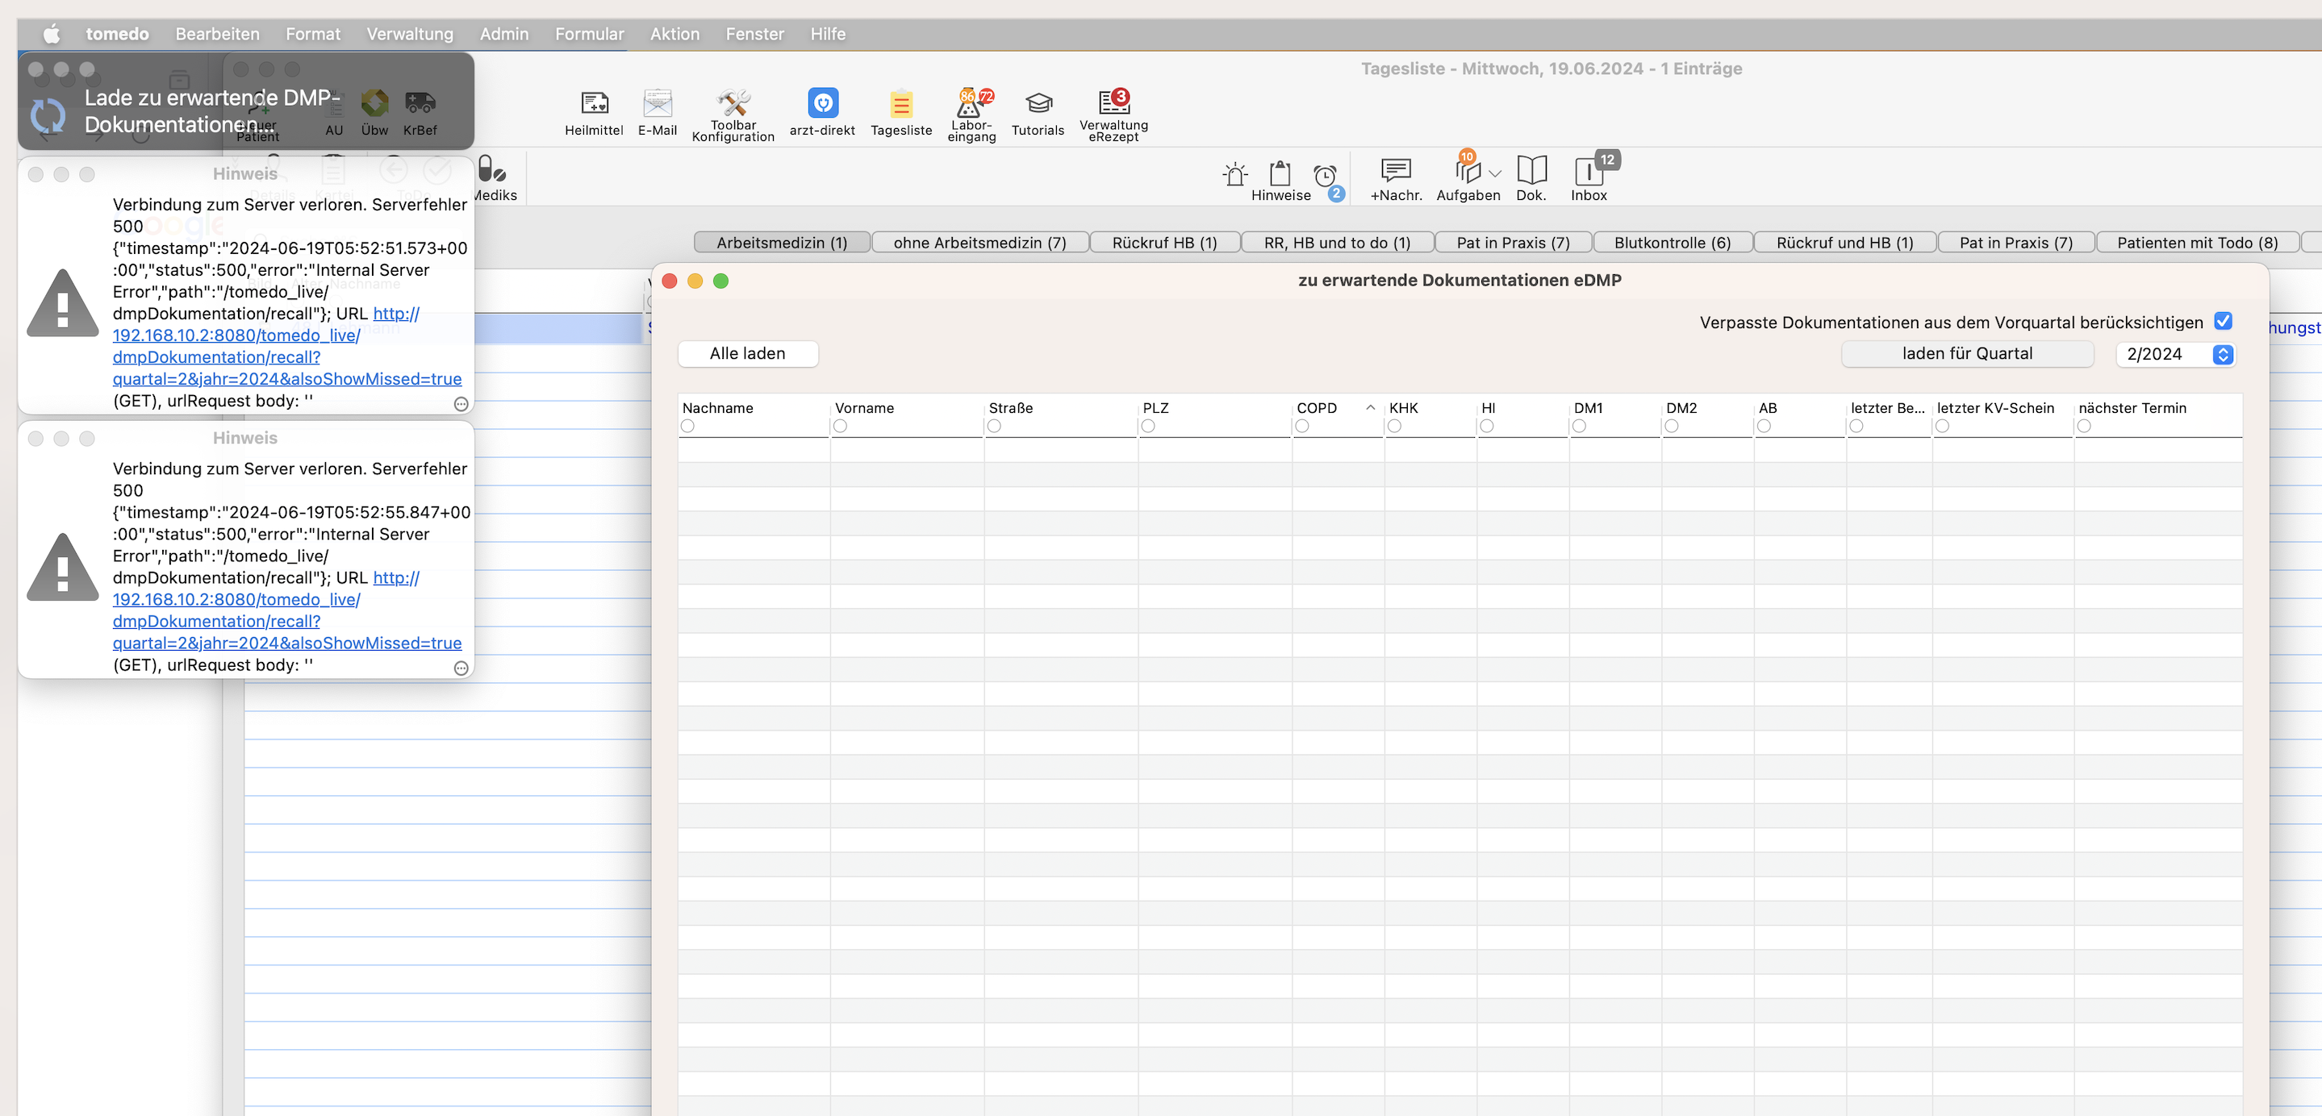Toggle the filter circle under Straße column

click(x=994, y=426)
